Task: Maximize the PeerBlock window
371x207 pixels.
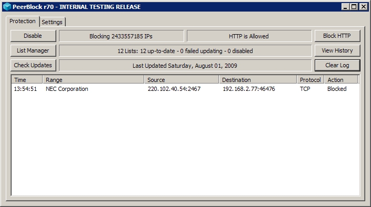Action: pos(354,7)
